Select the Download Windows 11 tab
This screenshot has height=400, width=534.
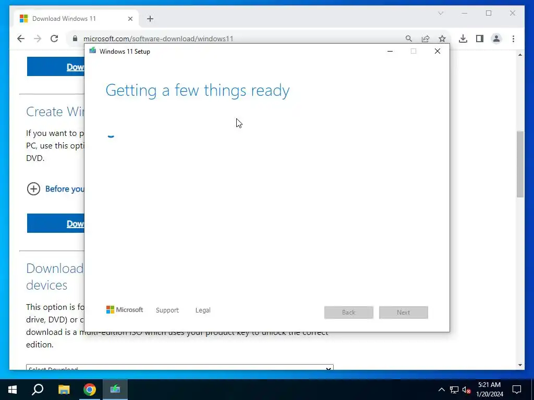(x=76, y=19)
